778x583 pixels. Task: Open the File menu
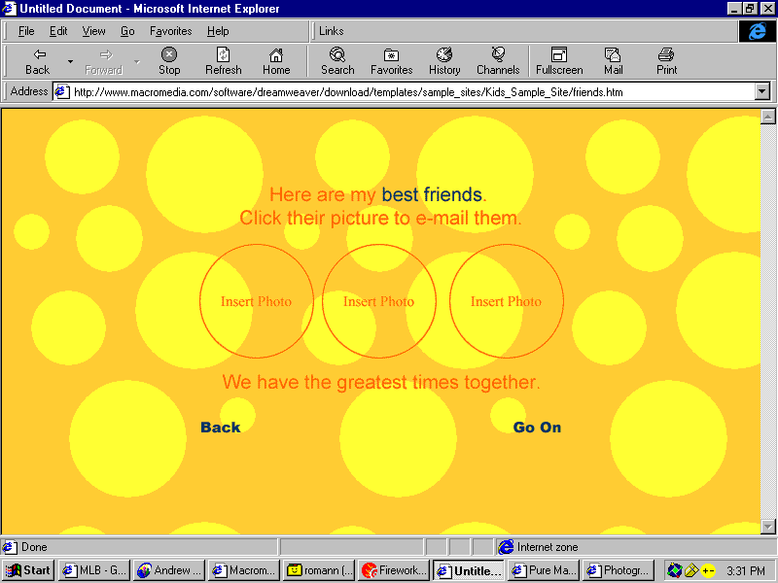click(26, 31)
